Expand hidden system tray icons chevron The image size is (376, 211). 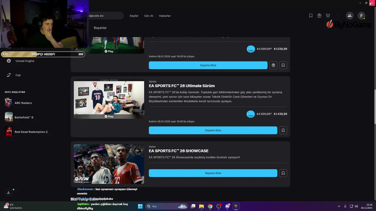point(339,206)
